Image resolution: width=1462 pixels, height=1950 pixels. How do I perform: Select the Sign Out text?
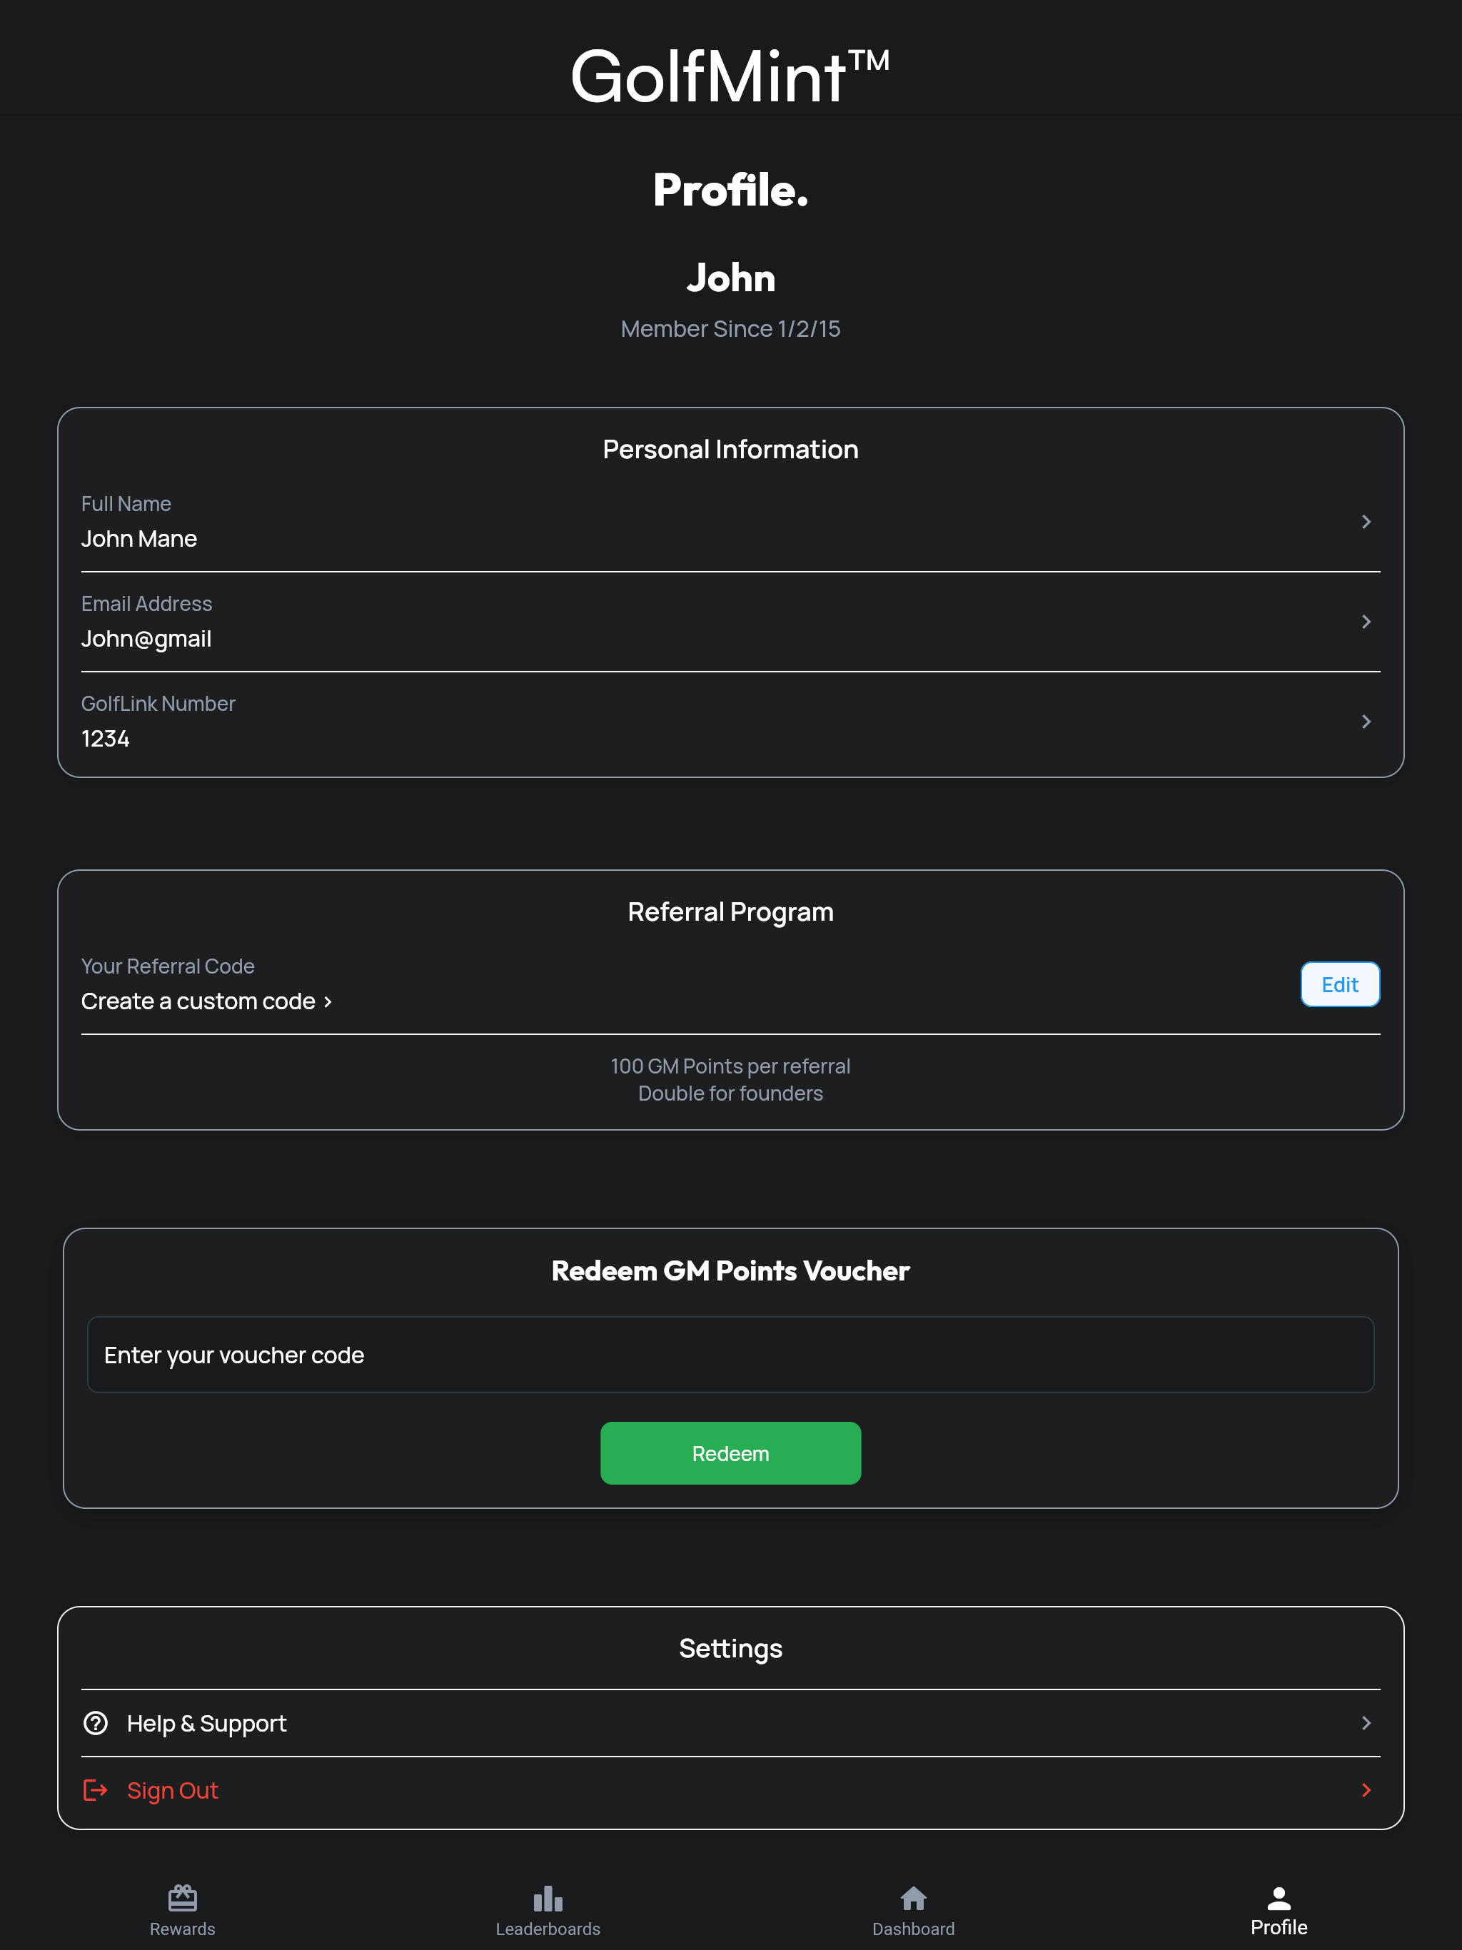click(x=173, y=1790)
